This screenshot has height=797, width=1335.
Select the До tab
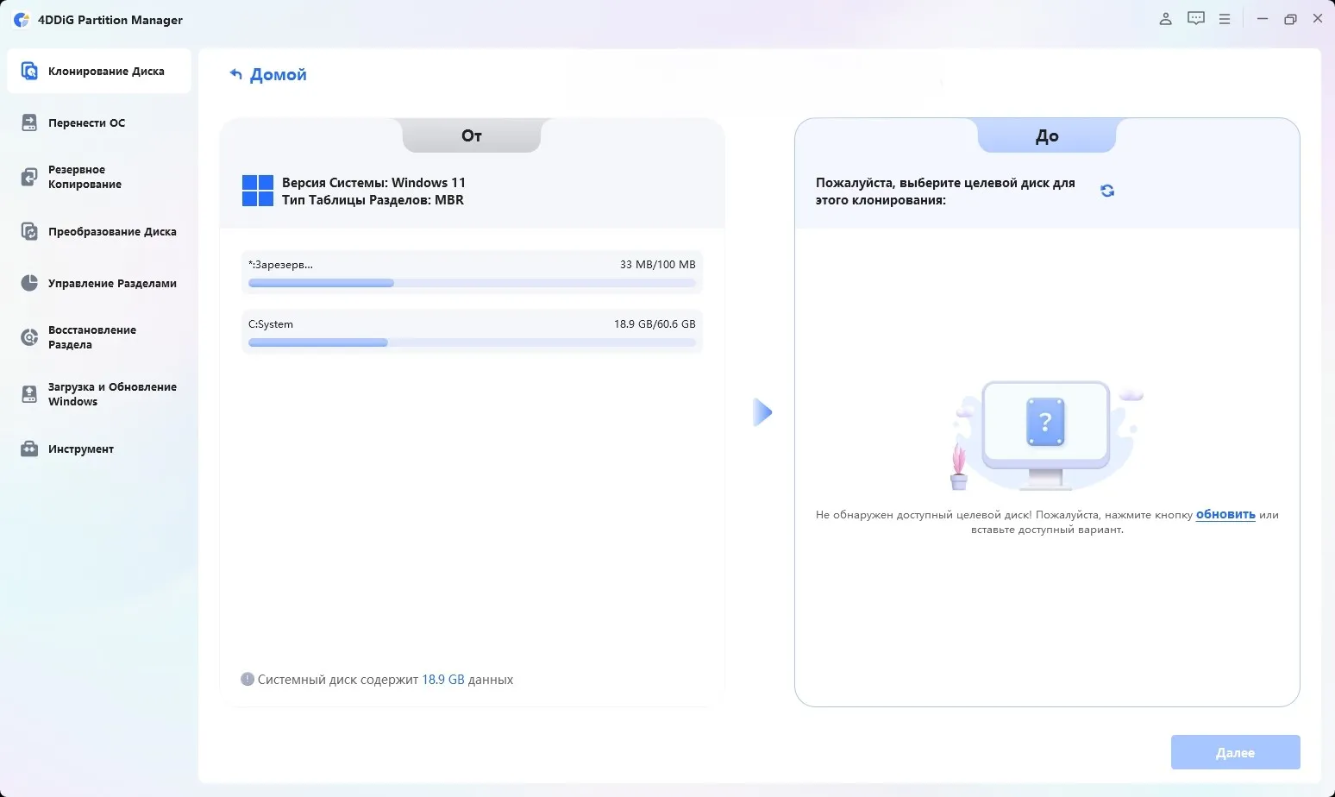coord(1047,135)
